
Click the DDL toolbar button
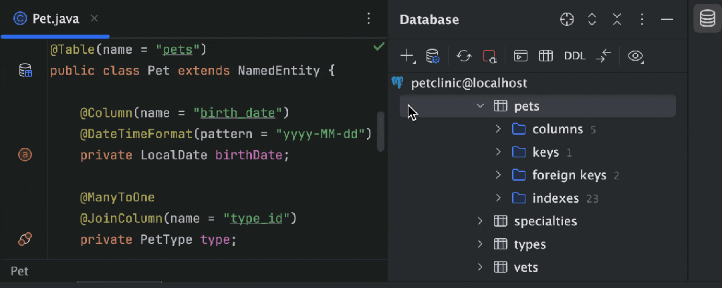(x=575, y=56)
